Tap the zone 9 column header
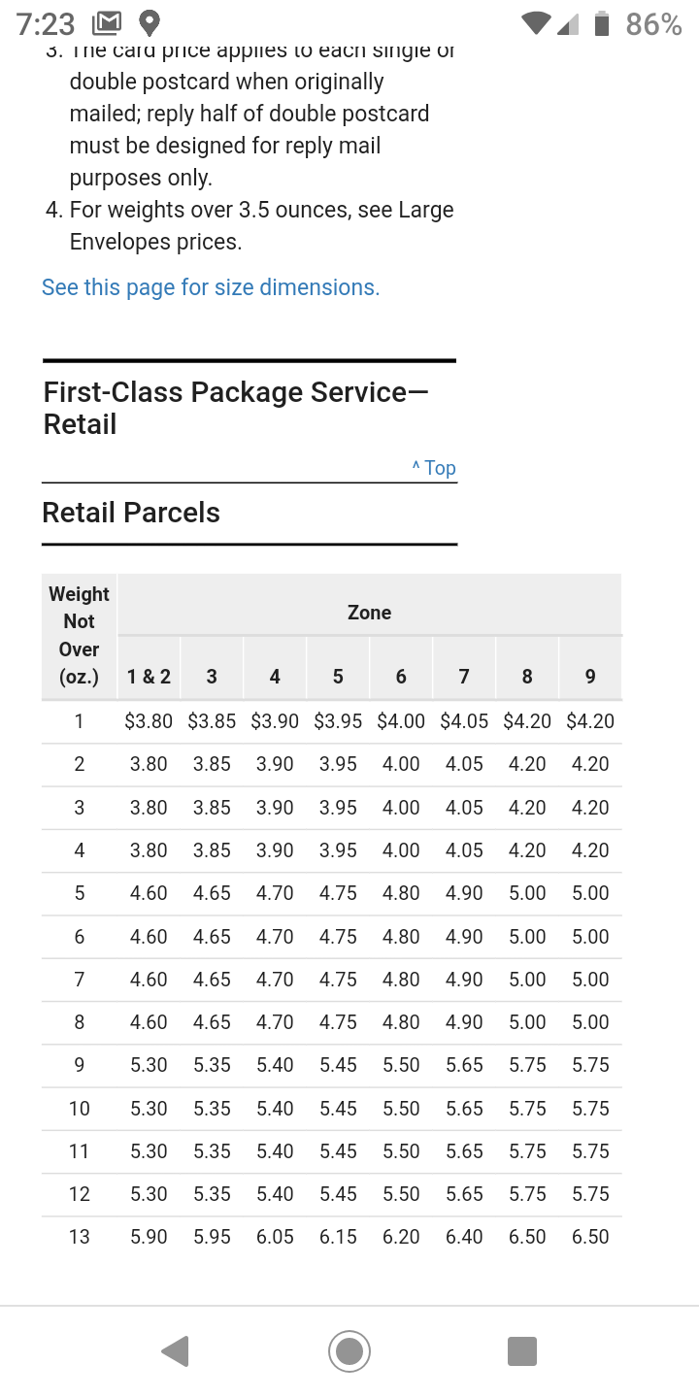 [x=590, y=677]
